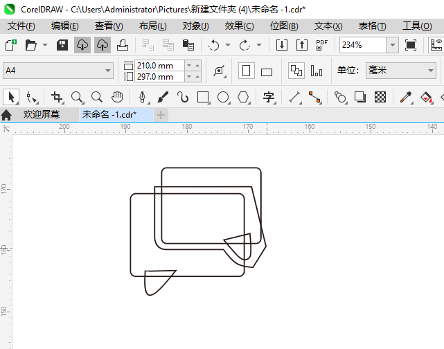444x349 pixels.
Task: Add a new document with plus tab
Action: 161,115
